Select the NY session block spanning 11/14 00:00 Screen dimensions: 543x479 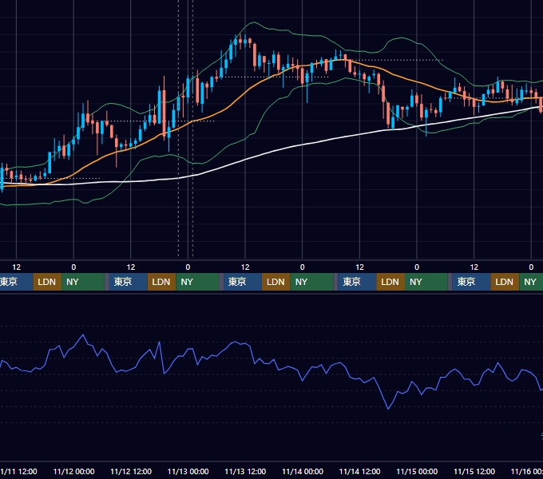point(311,282)
